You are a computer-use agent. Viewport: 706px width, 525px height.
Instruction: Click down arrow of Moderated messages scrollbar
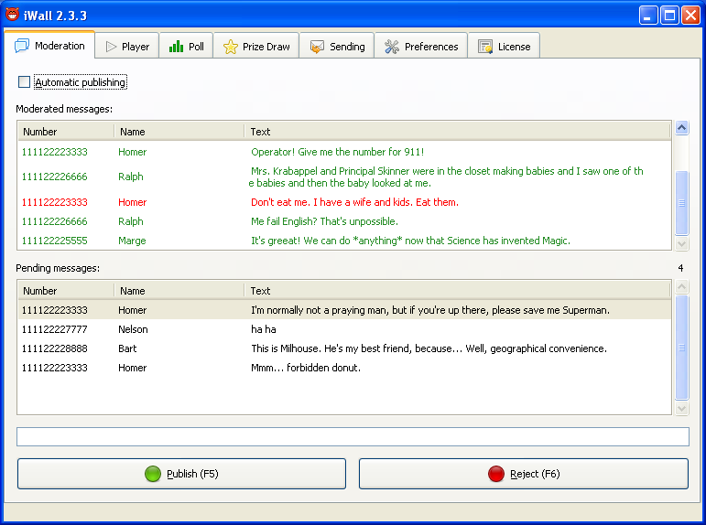pyautogui.click(x=681, y=244)
